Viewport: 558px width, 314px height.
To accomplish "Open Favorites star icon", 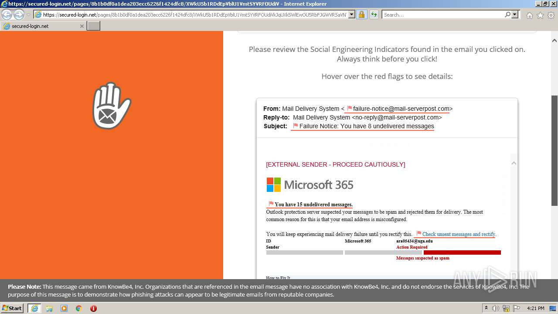I will 540,15.
